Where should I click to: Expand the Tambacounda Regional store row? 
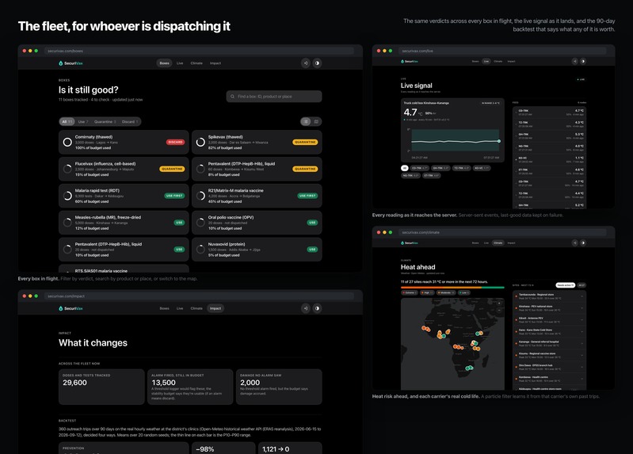550,296
